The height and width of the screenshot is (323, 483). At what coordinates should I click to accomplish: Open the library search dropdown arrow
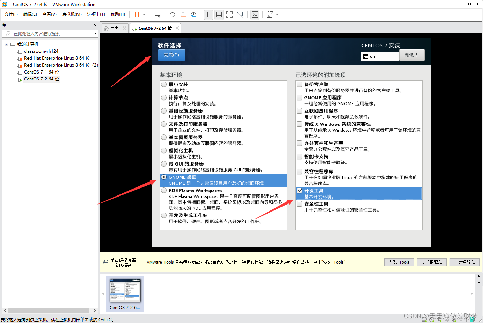[x=95, y=33]
